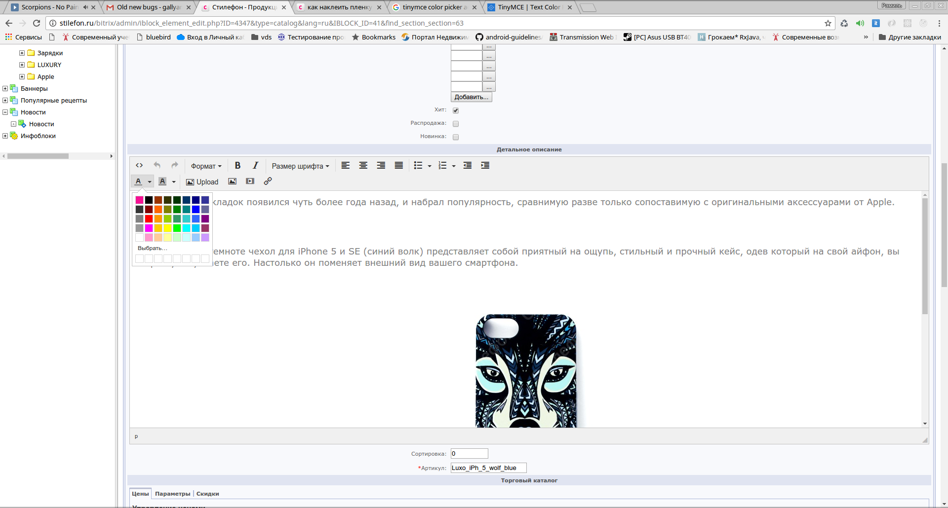Screen dimensions: 948x508
Task: Switch to the Old new bugs Gmail tab
Action: (x=148, y=7)
